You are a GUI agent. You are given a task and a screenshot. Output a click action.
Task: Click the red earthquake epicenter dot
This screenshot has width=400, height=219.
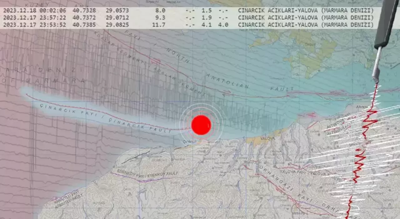tap(201, 125)
